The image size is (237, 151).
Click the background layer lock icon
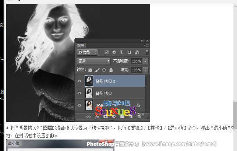pos(138,105)
